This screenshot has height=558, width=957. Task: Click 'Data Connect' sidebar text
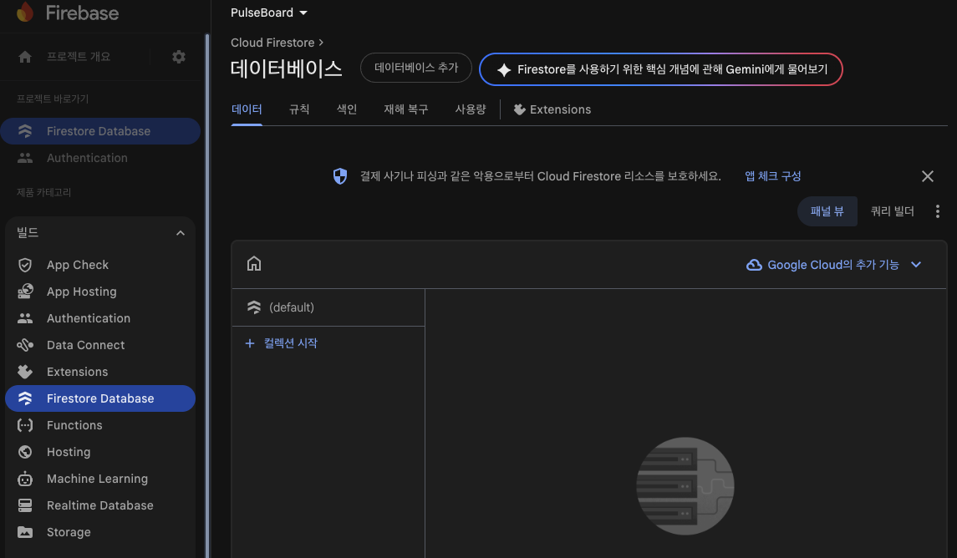pos(85,345)
